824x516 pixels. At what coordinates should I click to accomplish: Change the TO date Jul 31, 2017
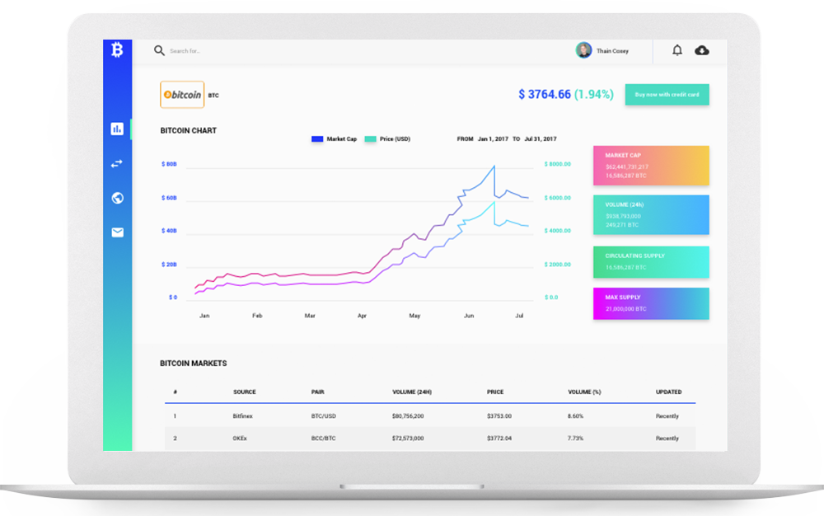(x=540, y=139)
